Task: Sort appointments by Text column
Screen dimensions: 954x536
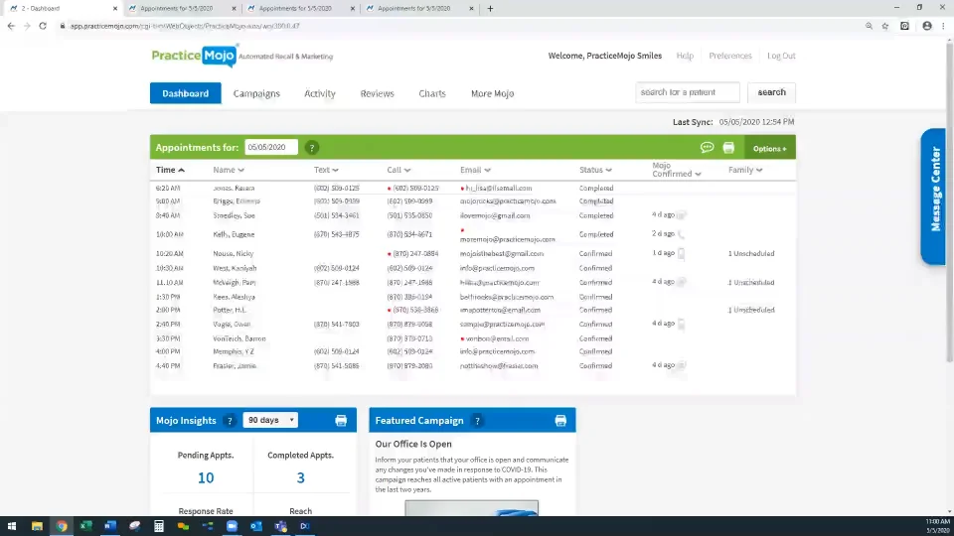Action: click(326, 170)
